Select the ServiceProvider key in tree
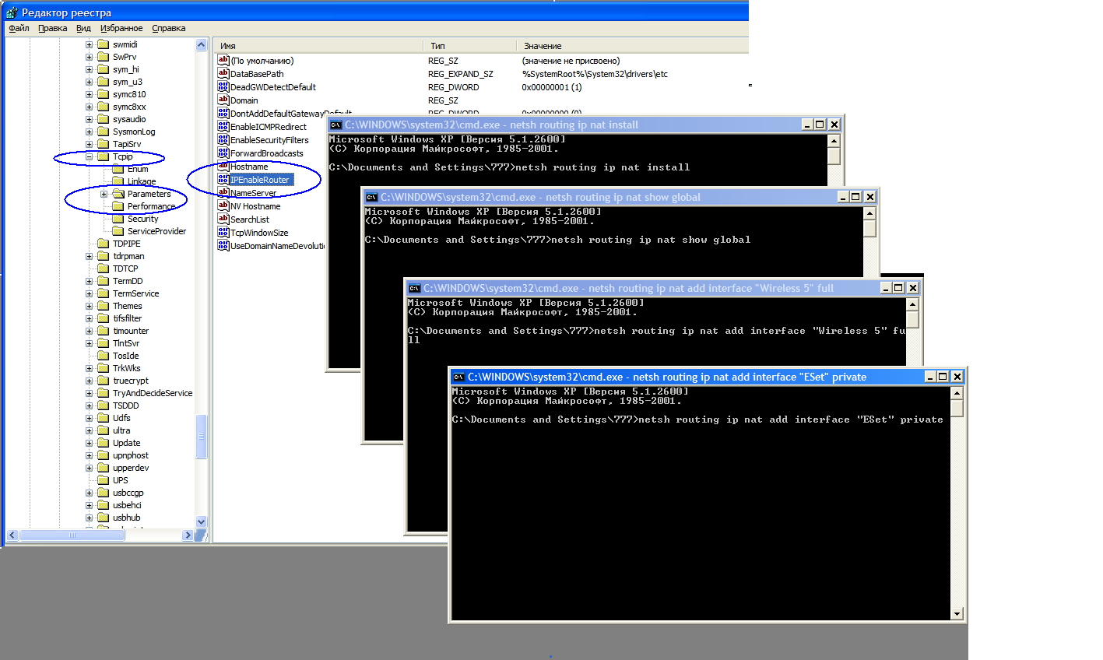 [156, 231]
